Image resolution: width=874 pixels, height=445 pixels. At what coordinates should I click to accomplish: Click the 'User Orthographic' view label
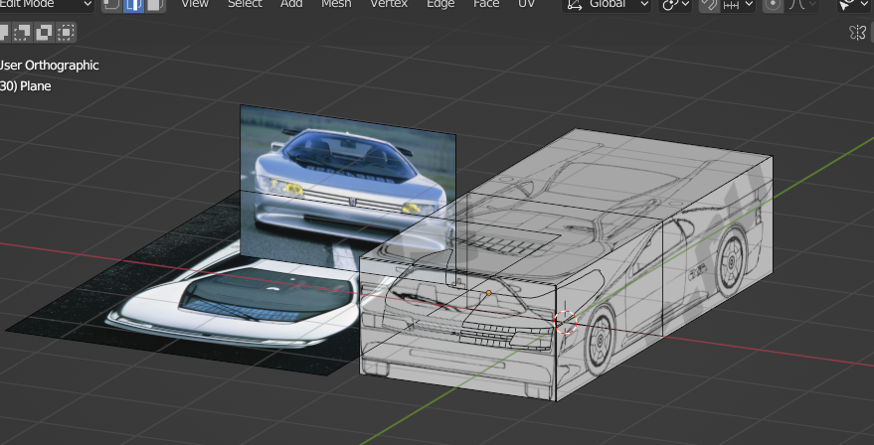(x=49, y=66)
